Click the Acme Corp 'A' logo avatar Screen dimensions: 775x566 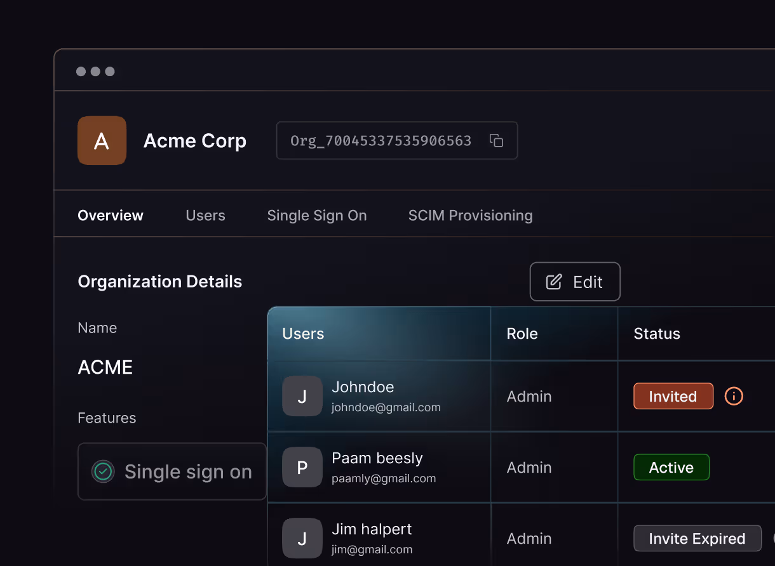click(x=102, y=141)
